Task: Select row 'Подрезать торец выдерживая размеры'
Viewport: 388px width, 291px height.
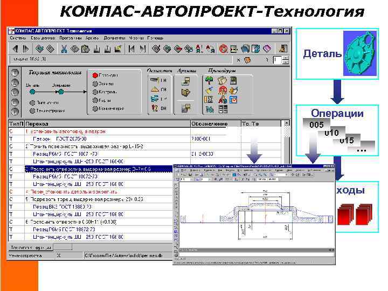Action: tap(91, 199)
